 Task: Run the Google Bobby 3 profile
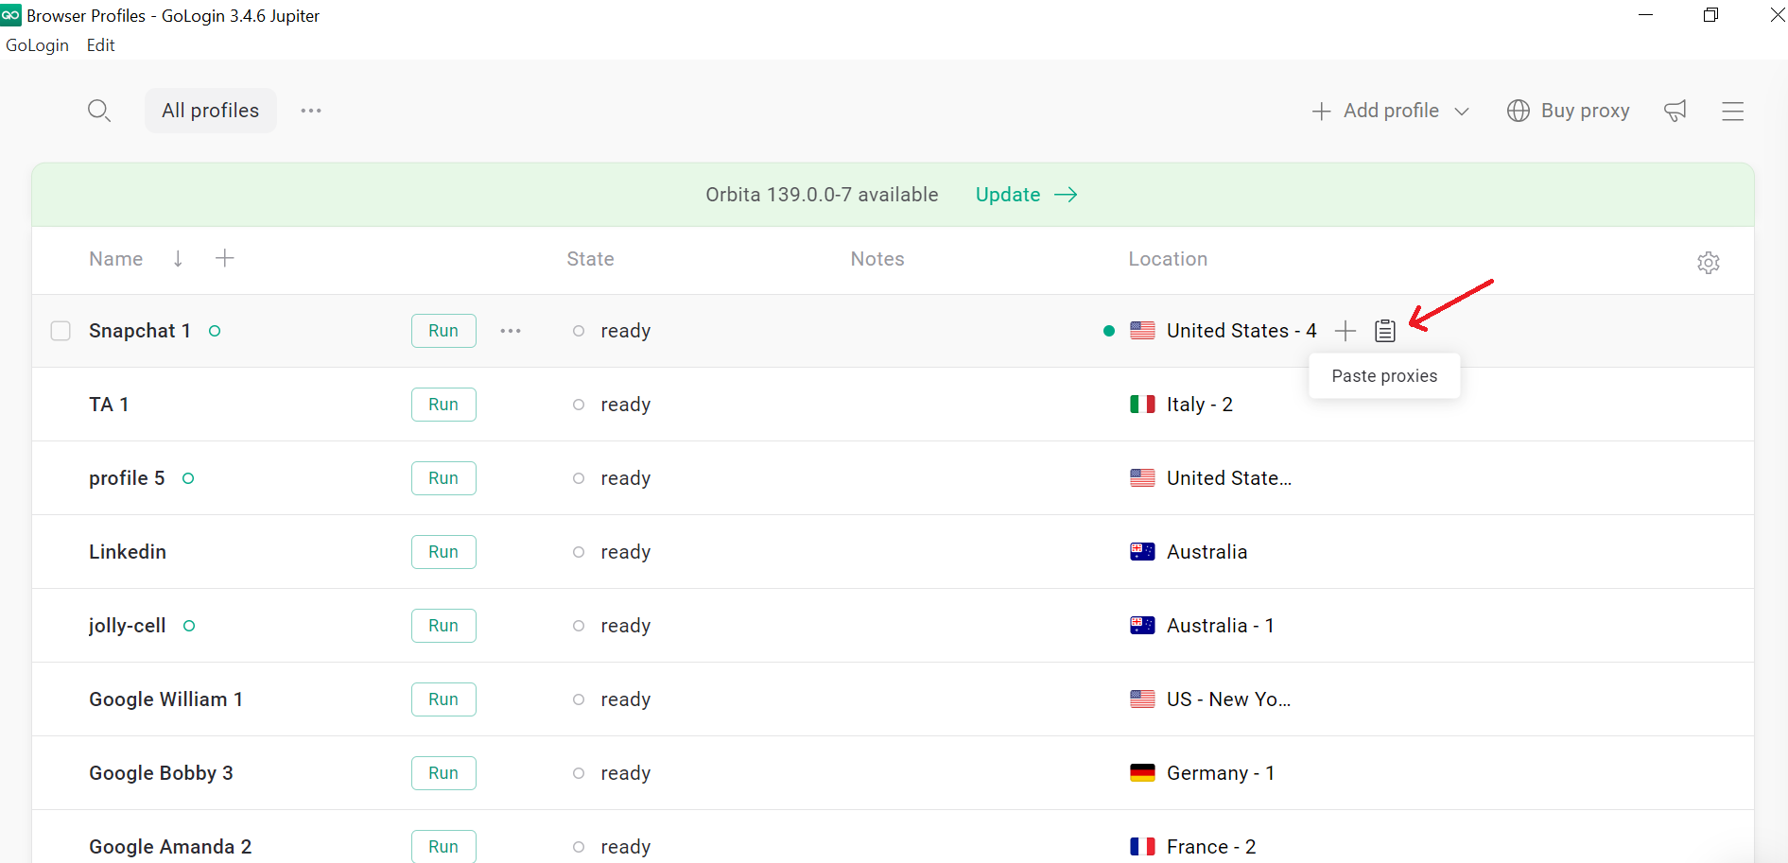tap(443, 773)
